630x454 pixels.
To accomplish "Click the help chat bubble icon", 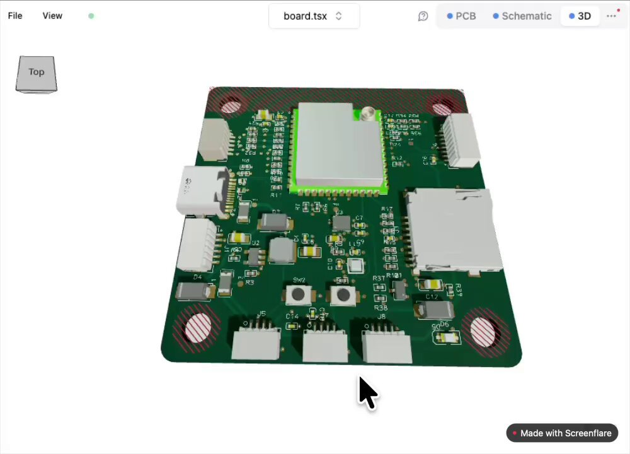I will [423, 16].
